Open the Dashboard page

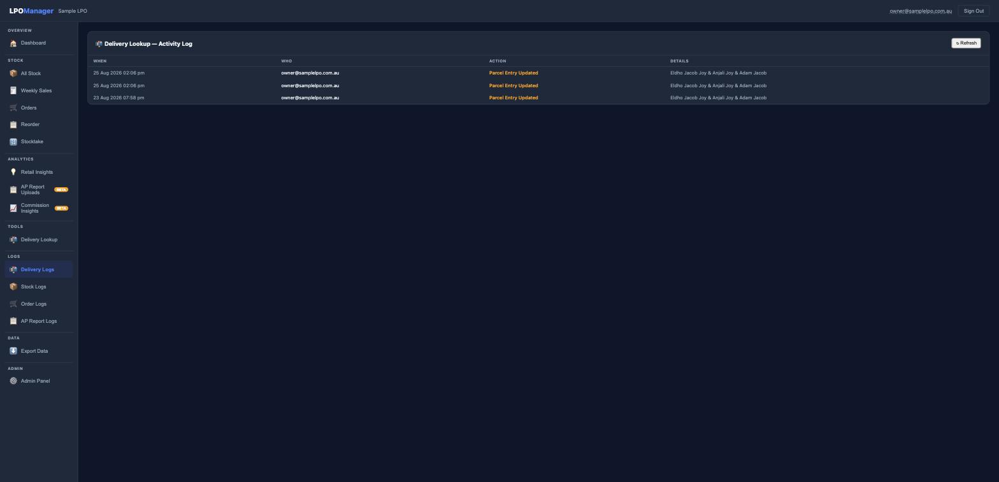coord(39,43)
